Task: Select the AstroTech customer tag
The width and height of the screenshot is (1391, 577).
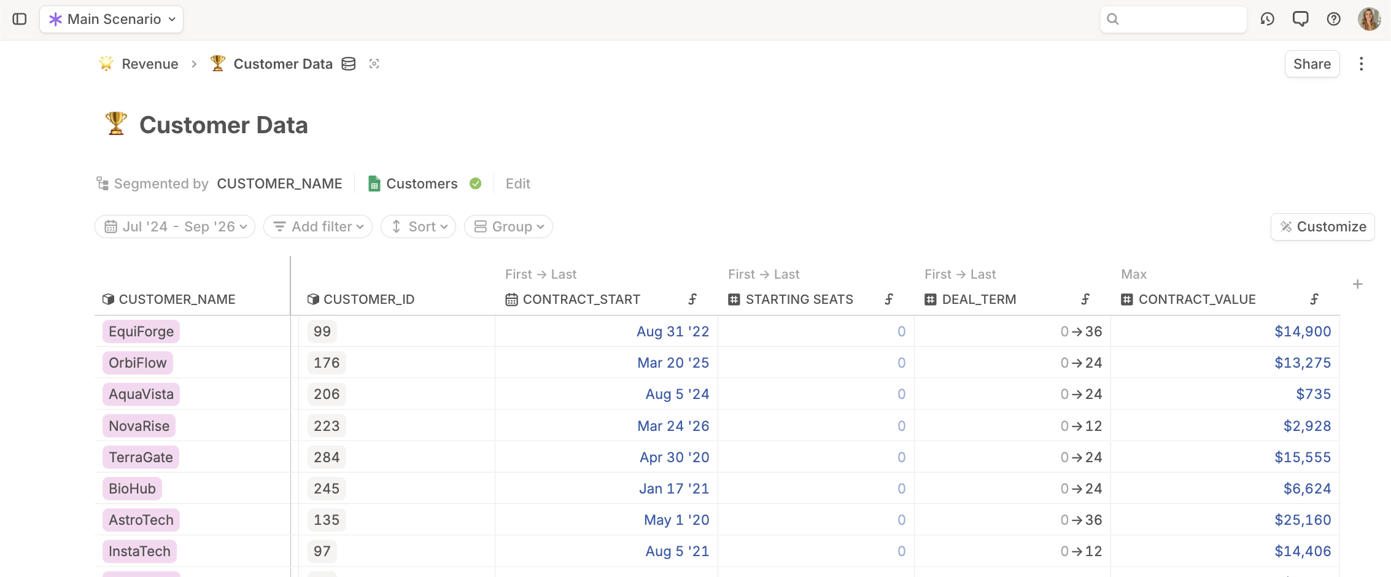Action: pos(141,520)
